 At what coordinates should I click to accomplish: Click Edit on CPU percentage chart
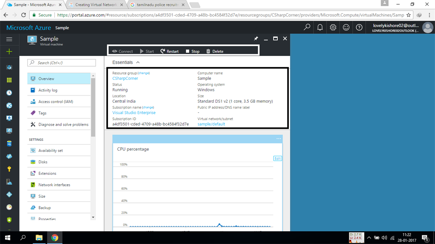point(277,158)
